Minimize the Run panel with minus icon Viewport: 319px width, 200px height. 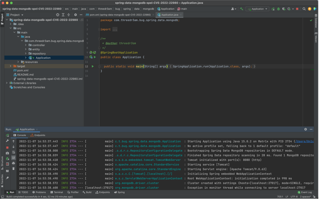(x=311, y=129)
